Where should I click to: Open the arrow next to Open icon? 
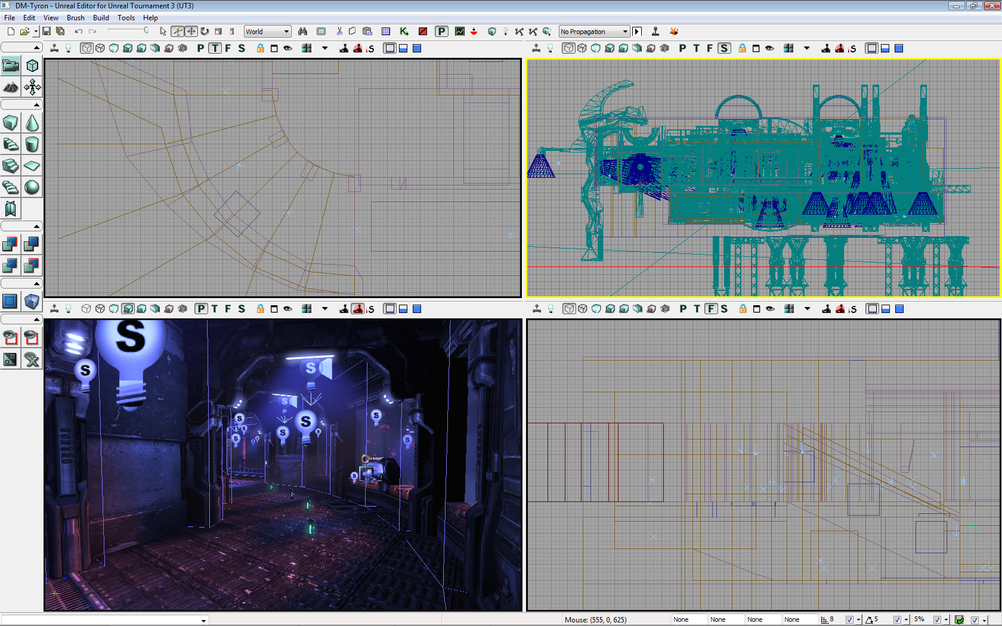click(x=36, y=32)
